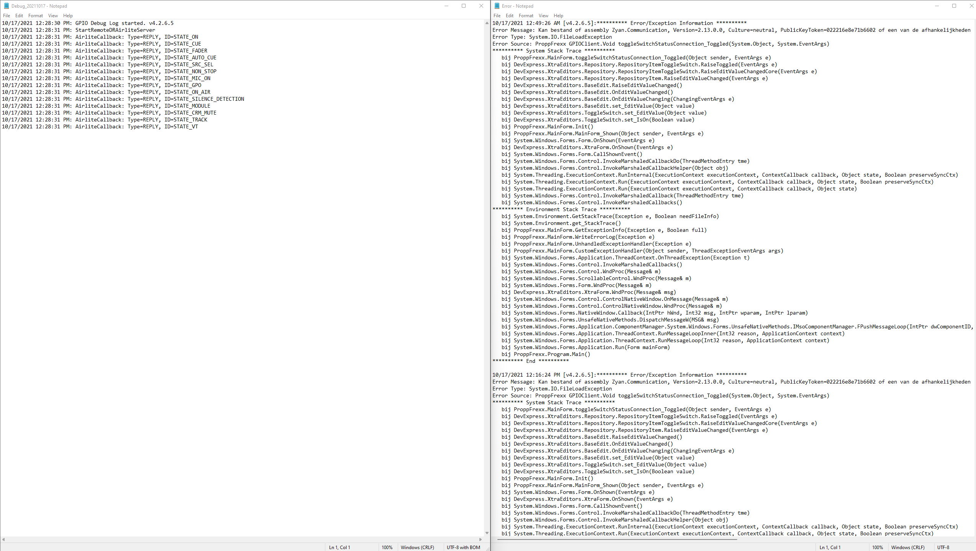The height and width of the screenshot is (551, 976).
Task: Click UTF-8 with BOM status bar label
Action: click(463, 547)
